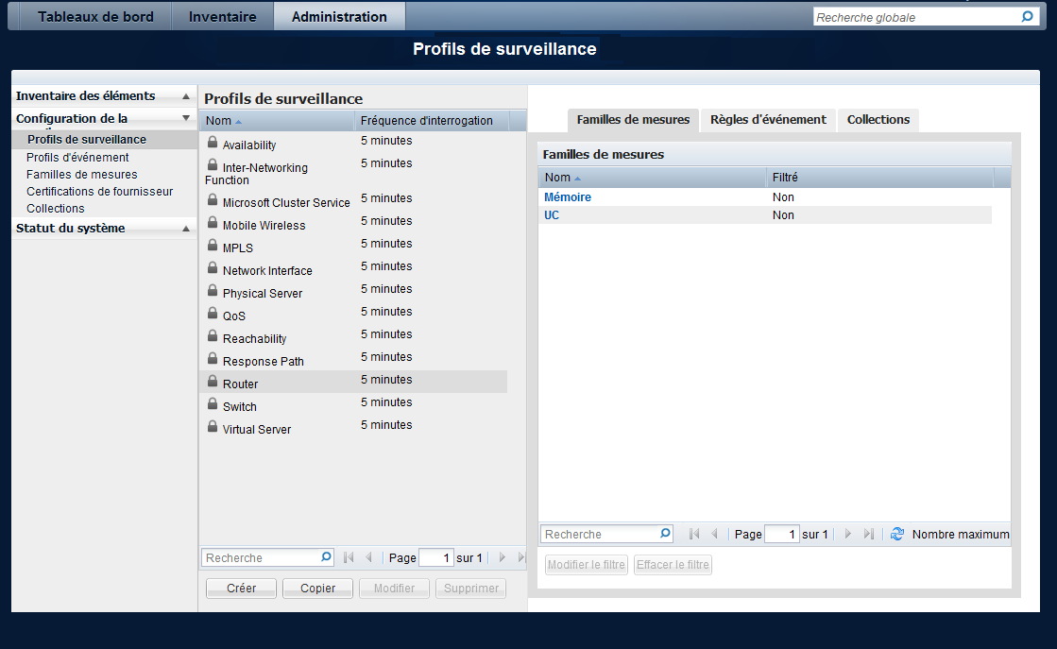Click the lock icon beside Switch
Viewport: 1057px width, 649px height.
point(213,403)
